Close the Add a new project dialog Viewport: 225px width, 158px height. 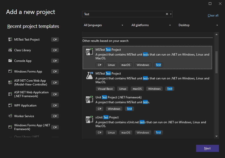coord(220,4)
